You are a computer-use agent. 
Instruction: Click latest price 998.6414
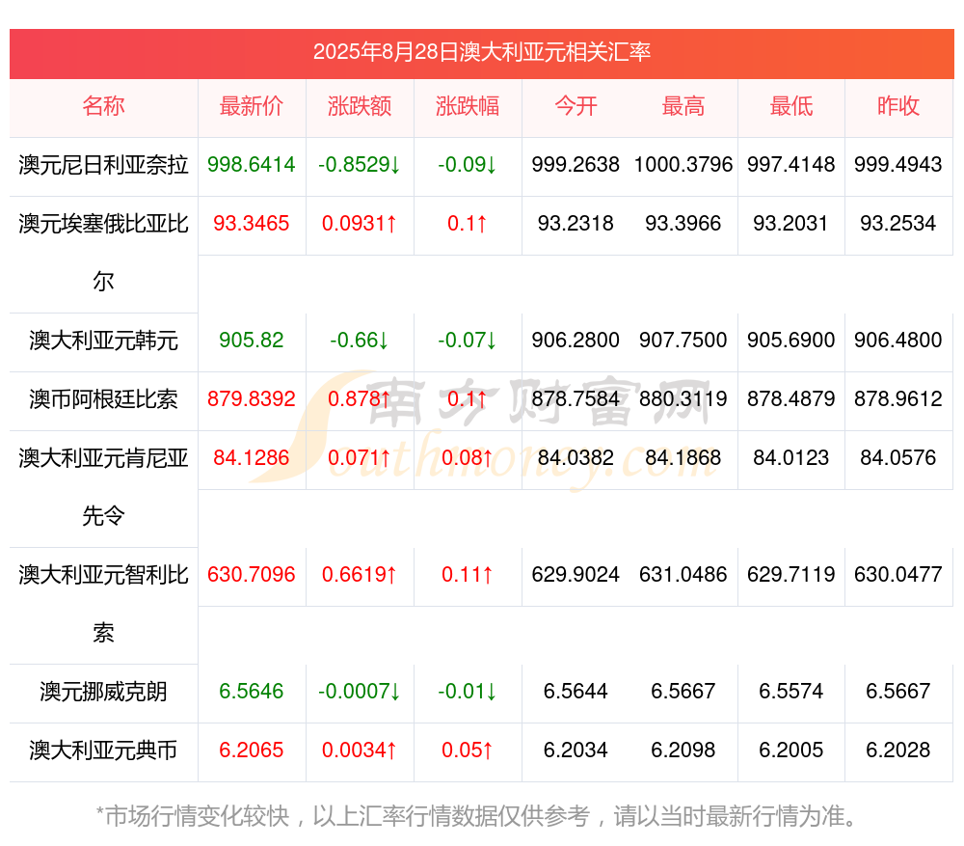coord(252,165)
